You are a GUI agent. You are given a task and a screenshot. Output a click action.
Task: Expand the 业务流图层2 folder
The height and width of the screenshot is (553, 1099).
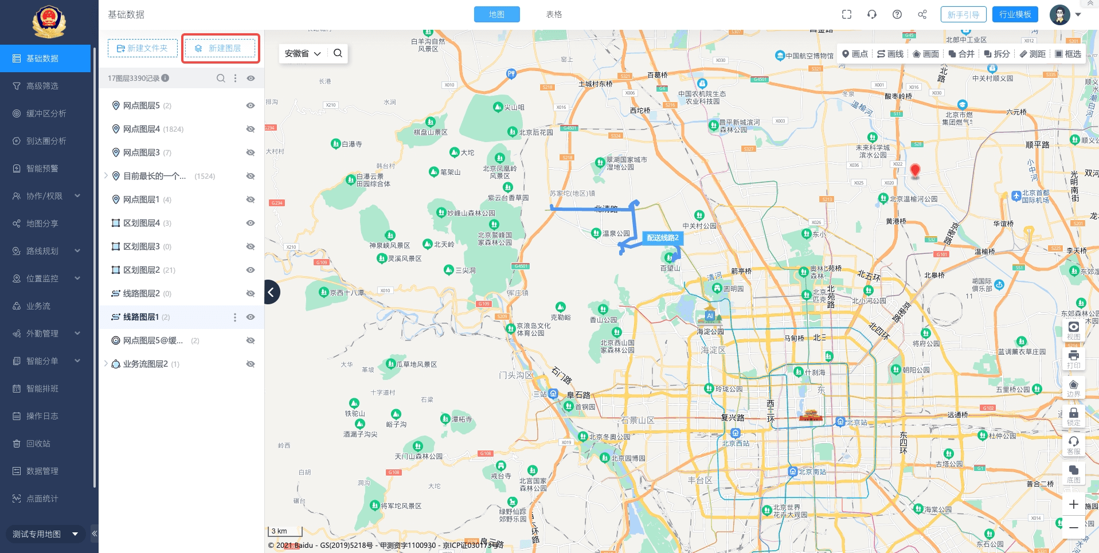105,364
